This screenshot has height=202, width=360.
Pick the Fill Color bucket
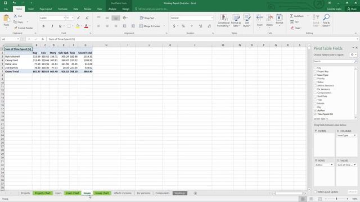[78, 26]
